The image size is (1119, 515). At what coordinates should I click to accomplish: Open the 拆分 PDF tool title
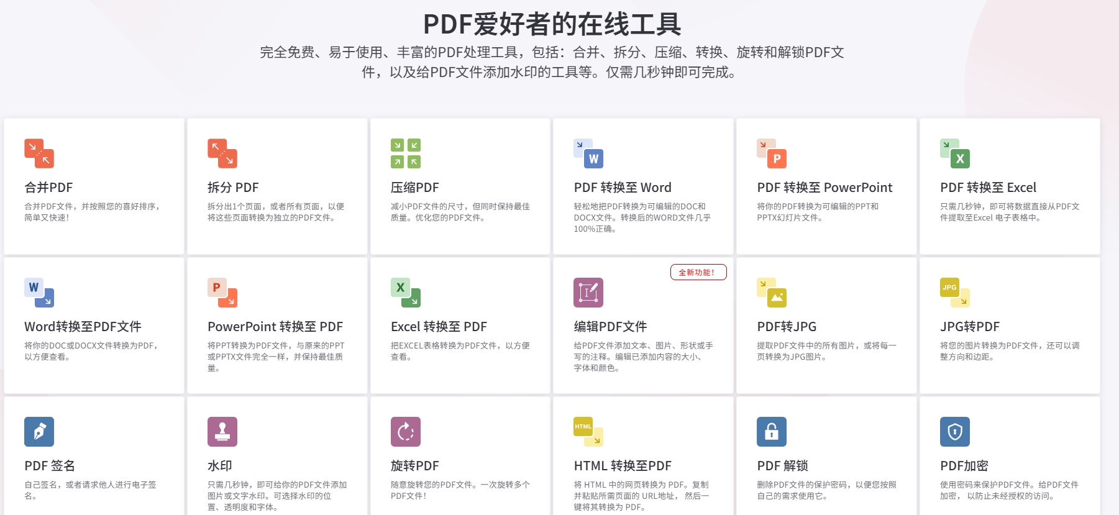(x=233, y=188)
